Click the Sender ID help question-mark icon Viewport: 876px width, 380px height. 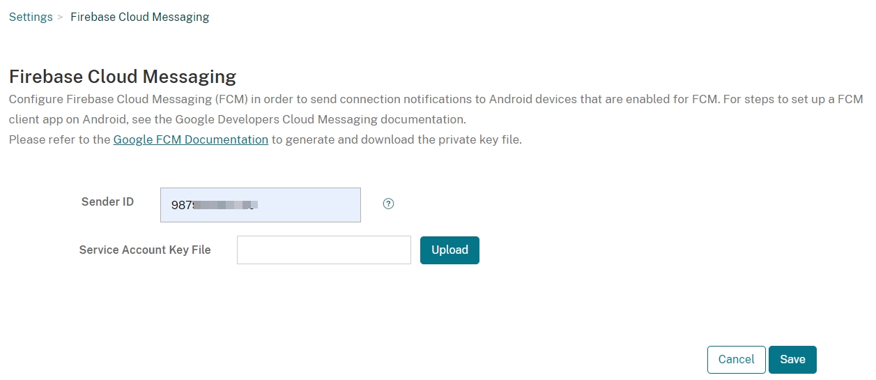coord(389,204)
